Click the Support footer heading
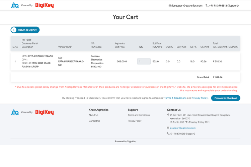 133,110
